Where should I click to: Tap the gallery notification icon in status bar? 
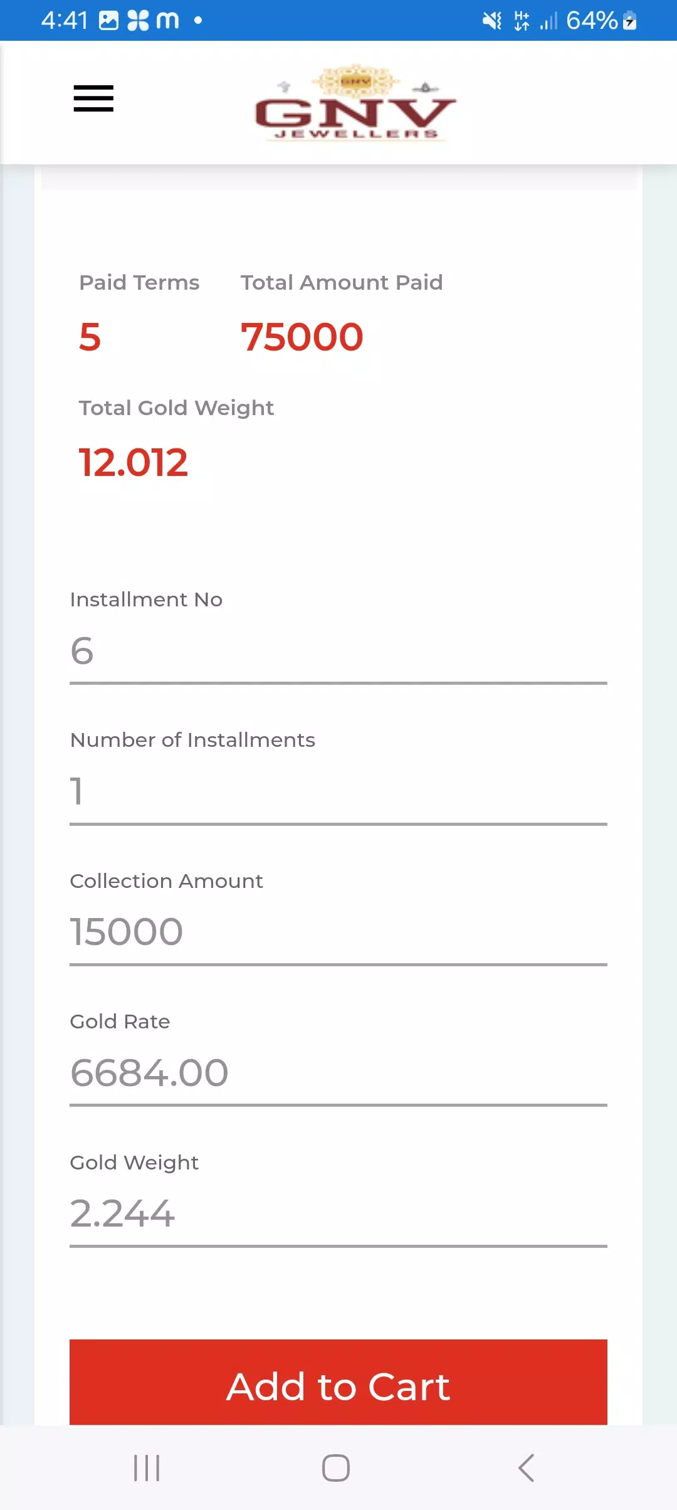pos(109,21)
